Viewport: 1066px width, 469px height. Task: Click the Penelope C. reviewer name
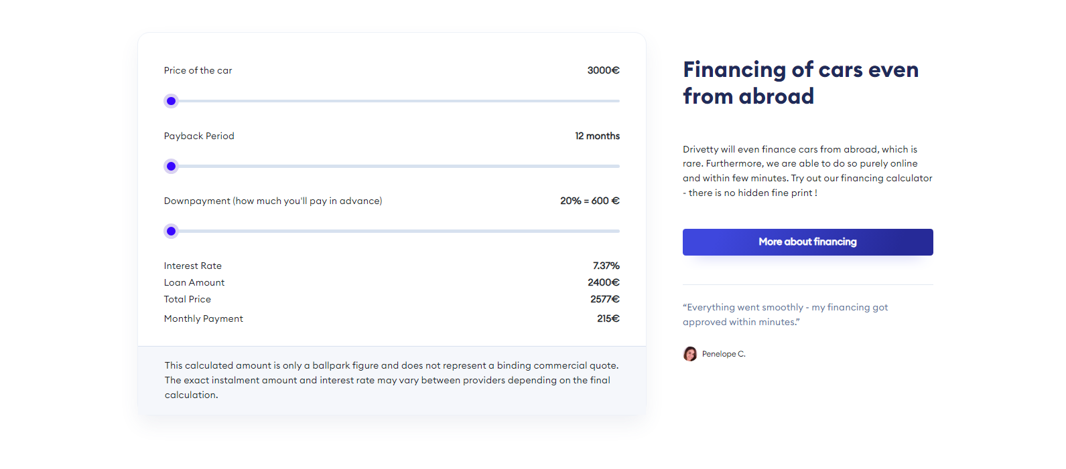click(724, 354)
